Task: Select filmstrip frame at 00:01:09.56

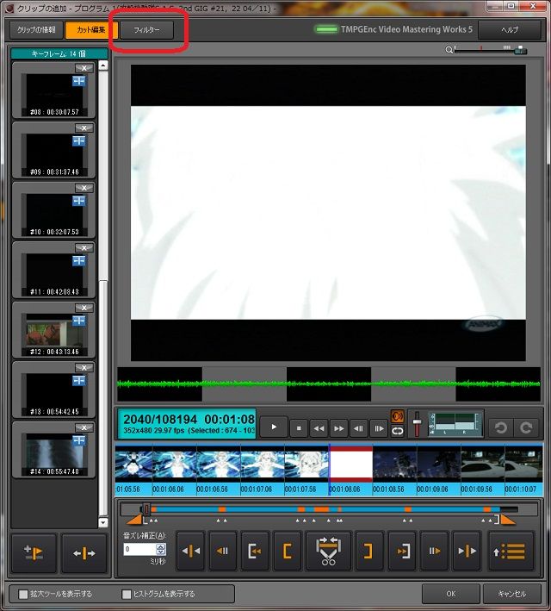Action: coord(482,469)
